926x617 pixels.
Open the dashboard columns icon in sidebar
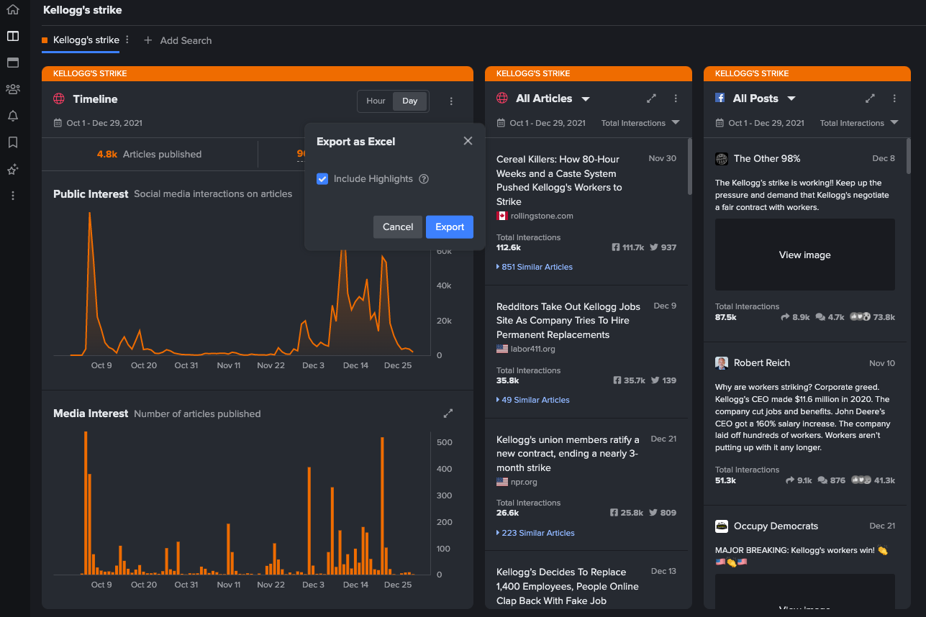pos(12,36)
